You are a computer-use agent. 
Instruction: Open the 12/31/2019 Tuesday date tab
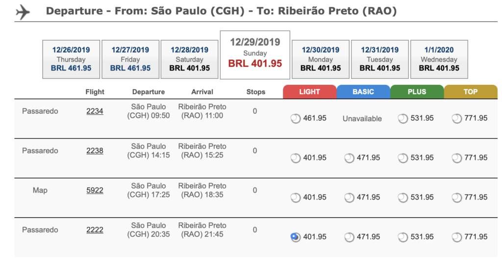pyautogui.click(x=380, y=59)
